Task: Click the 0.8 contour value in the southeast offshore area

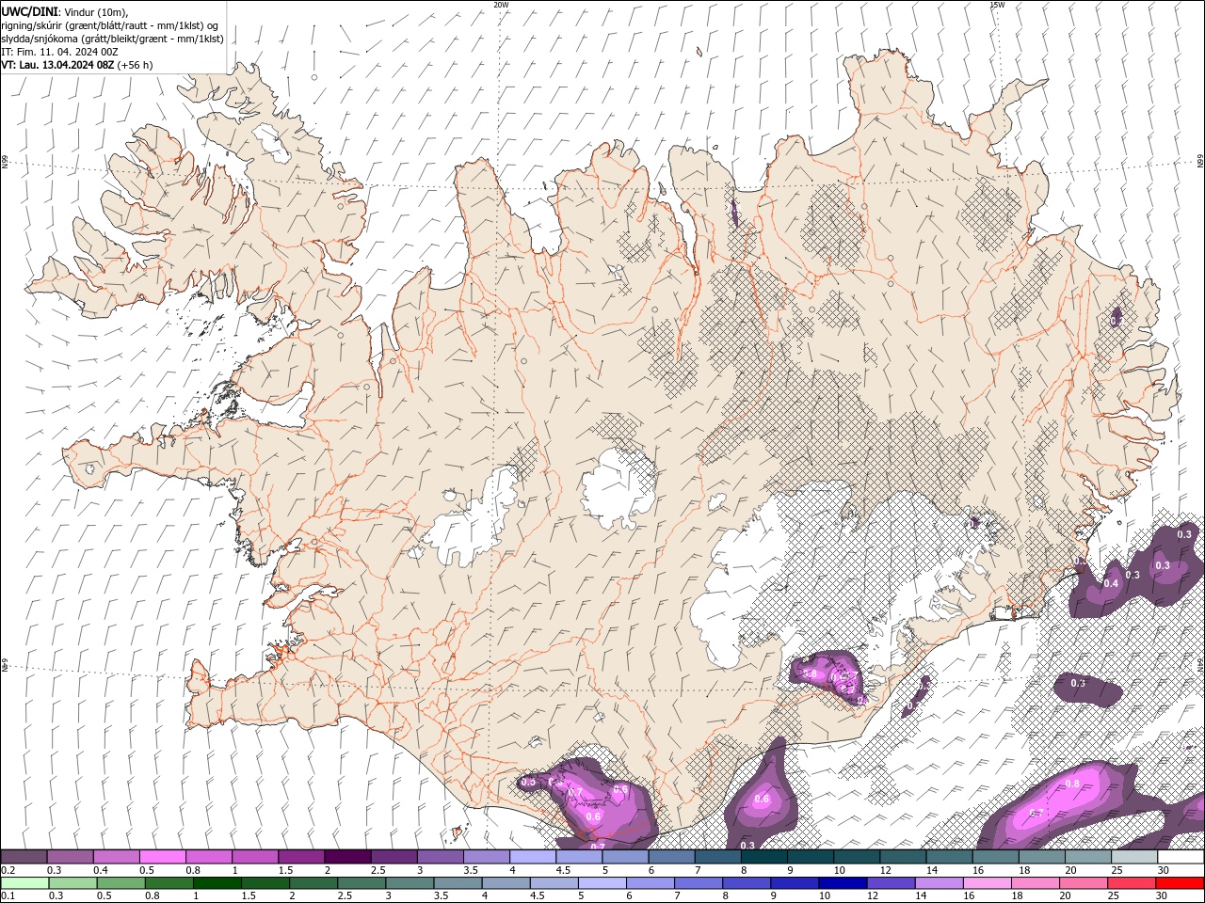Action: tap(1072, 784)
